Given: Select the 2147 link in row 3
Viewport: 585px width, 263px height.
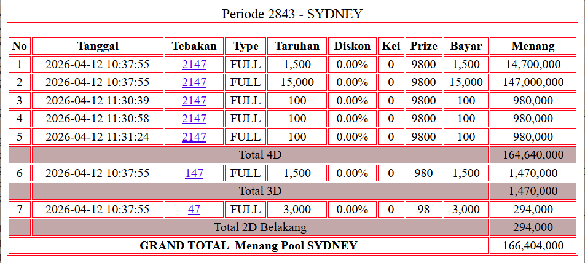Looking at the screenshot, I should [194, 101].
